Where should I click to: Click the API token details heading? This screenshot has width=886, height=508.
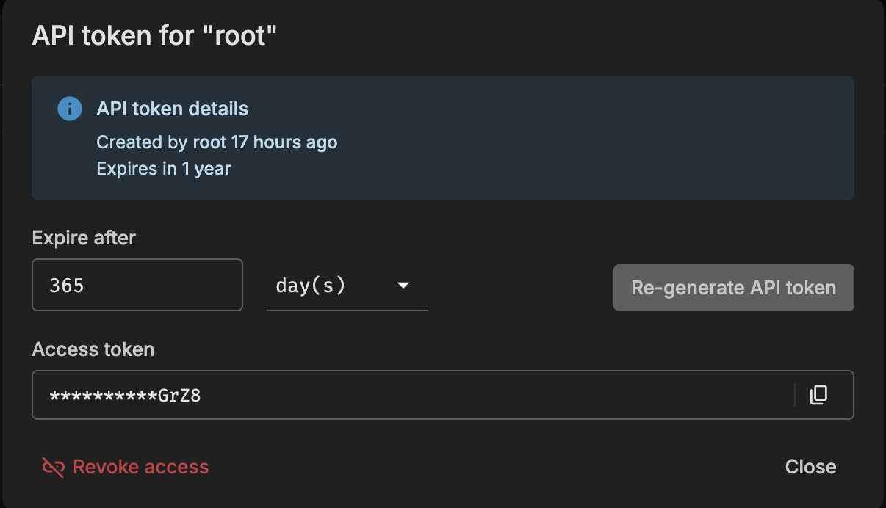coord(172,108)
